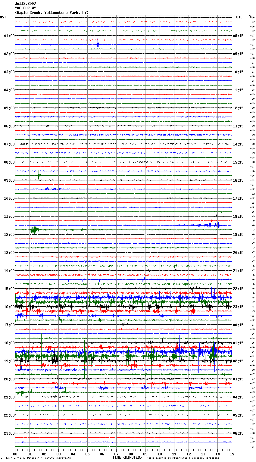Screen dimensions: 256x462
Task: Select minute '00' on the bottom time axis
Action: 15,454
